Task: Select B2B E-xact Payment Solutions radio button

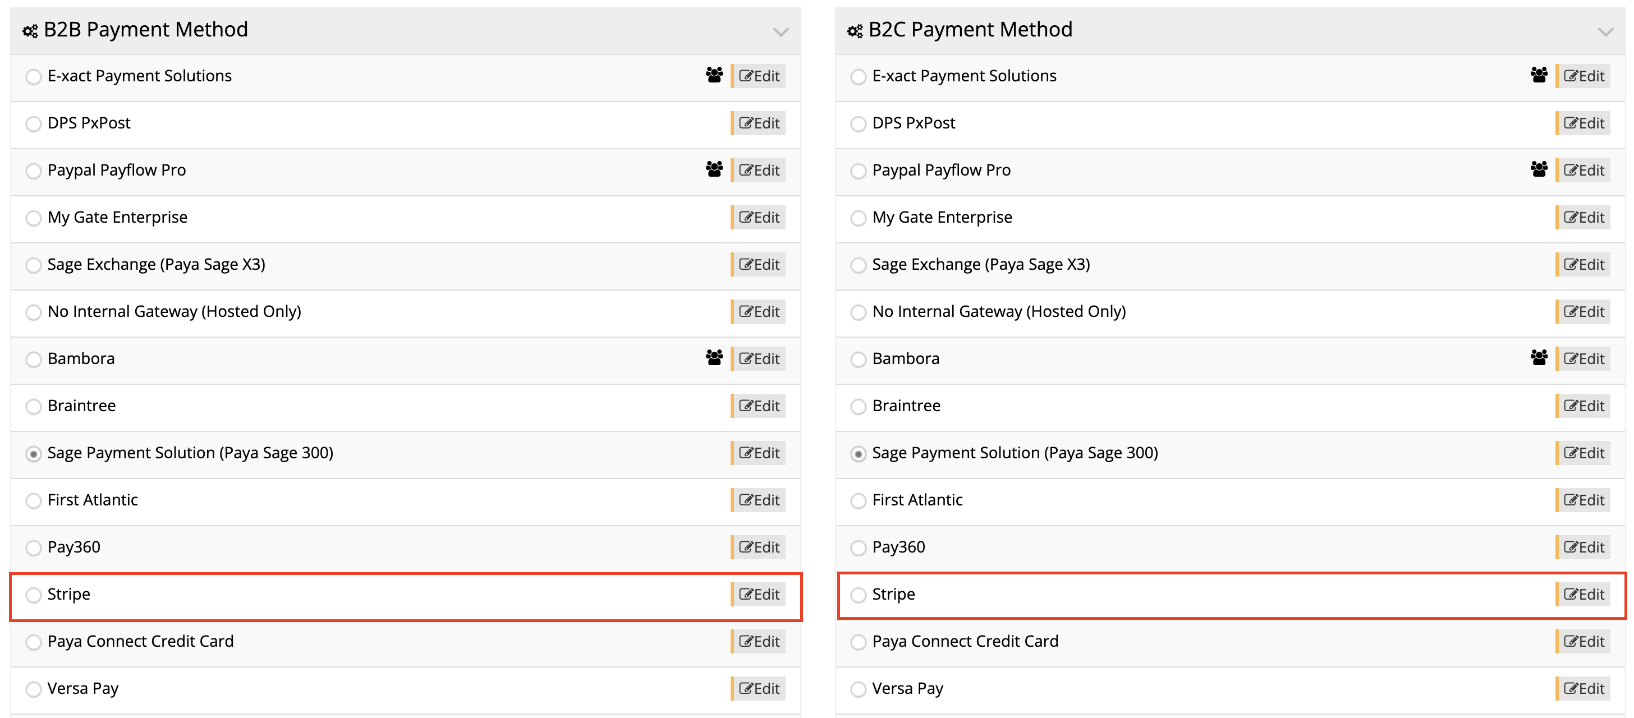Action: pyautogui.click(x=34, y=77)
